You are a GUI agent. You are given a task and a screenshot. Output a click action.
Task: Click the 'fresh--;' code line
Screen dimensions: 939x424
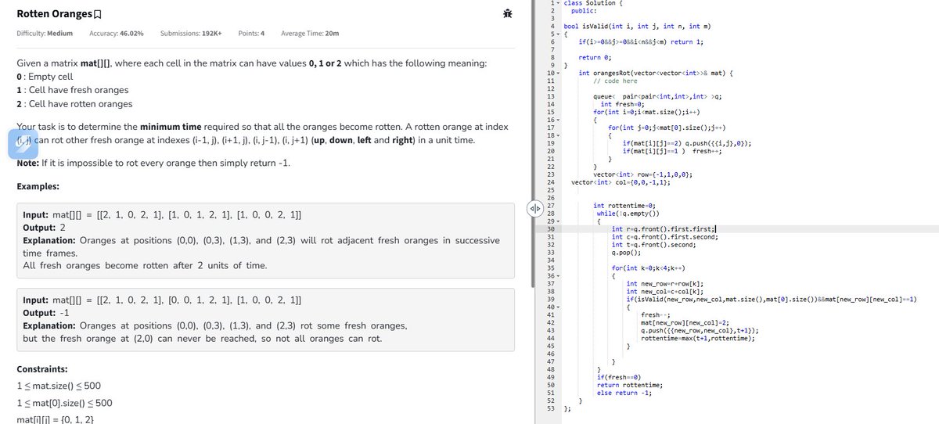654,314
